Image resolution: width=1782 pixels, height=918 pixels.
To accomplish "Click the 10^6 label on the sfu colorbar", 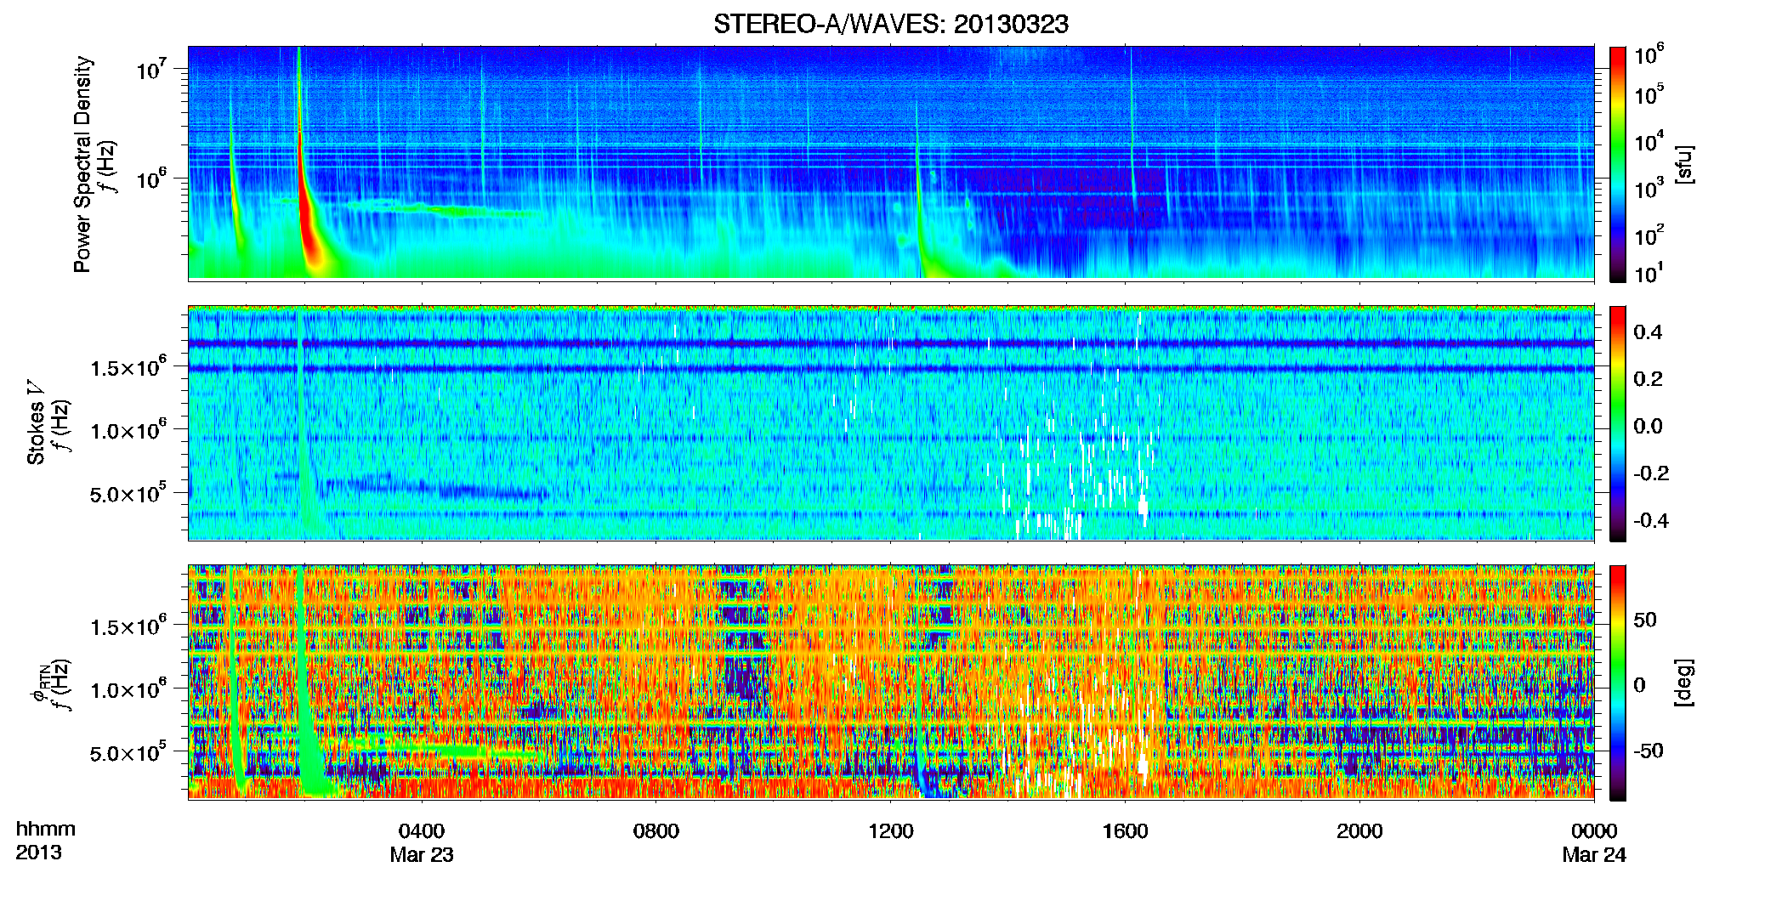I will pos(1649,55).
